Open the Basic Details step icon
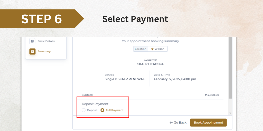The image size is (263, 131). [x=32, y=41]
